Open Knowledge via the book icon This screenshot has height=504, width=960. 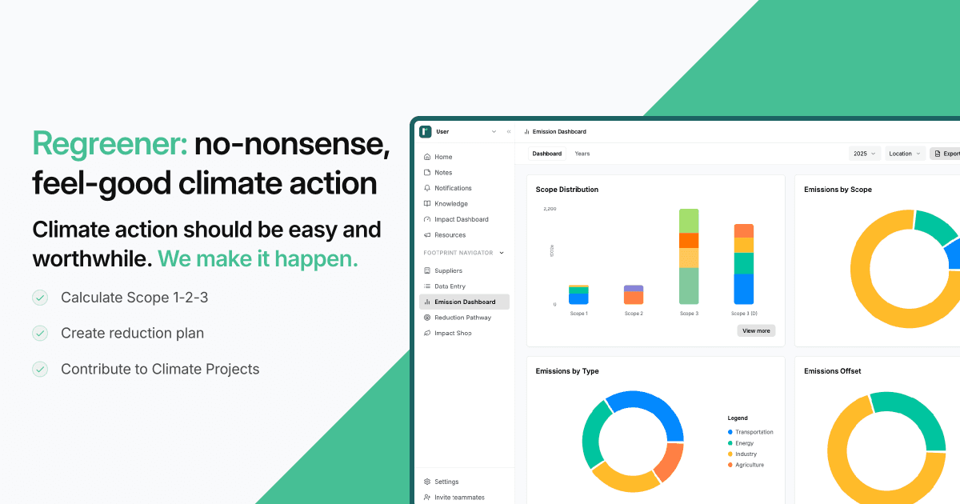[427, 204]
